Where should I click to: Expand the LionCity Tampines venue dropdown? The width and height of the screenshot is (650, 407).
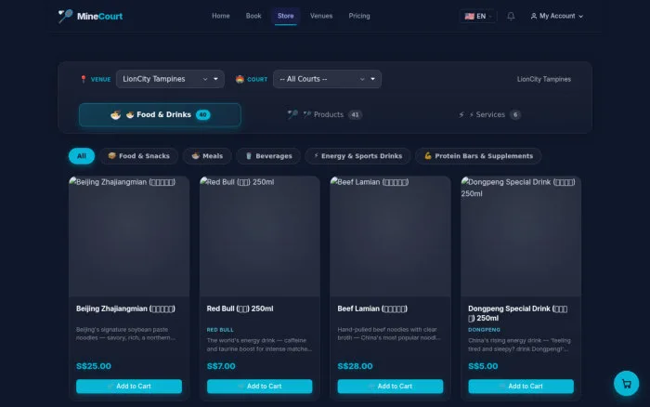170,79
